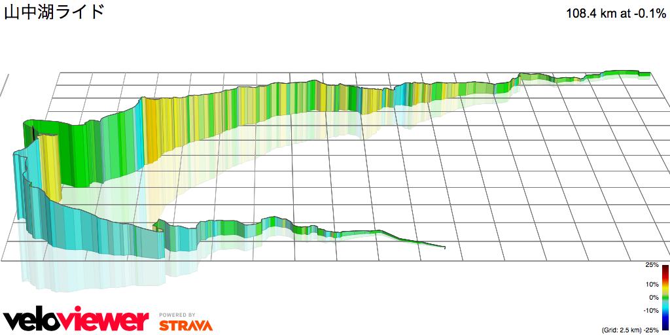Image resolution: width=670 pixels, height=335 pixels.
Task: Click the green route tip at top right
Action: (x=644, y=74)
